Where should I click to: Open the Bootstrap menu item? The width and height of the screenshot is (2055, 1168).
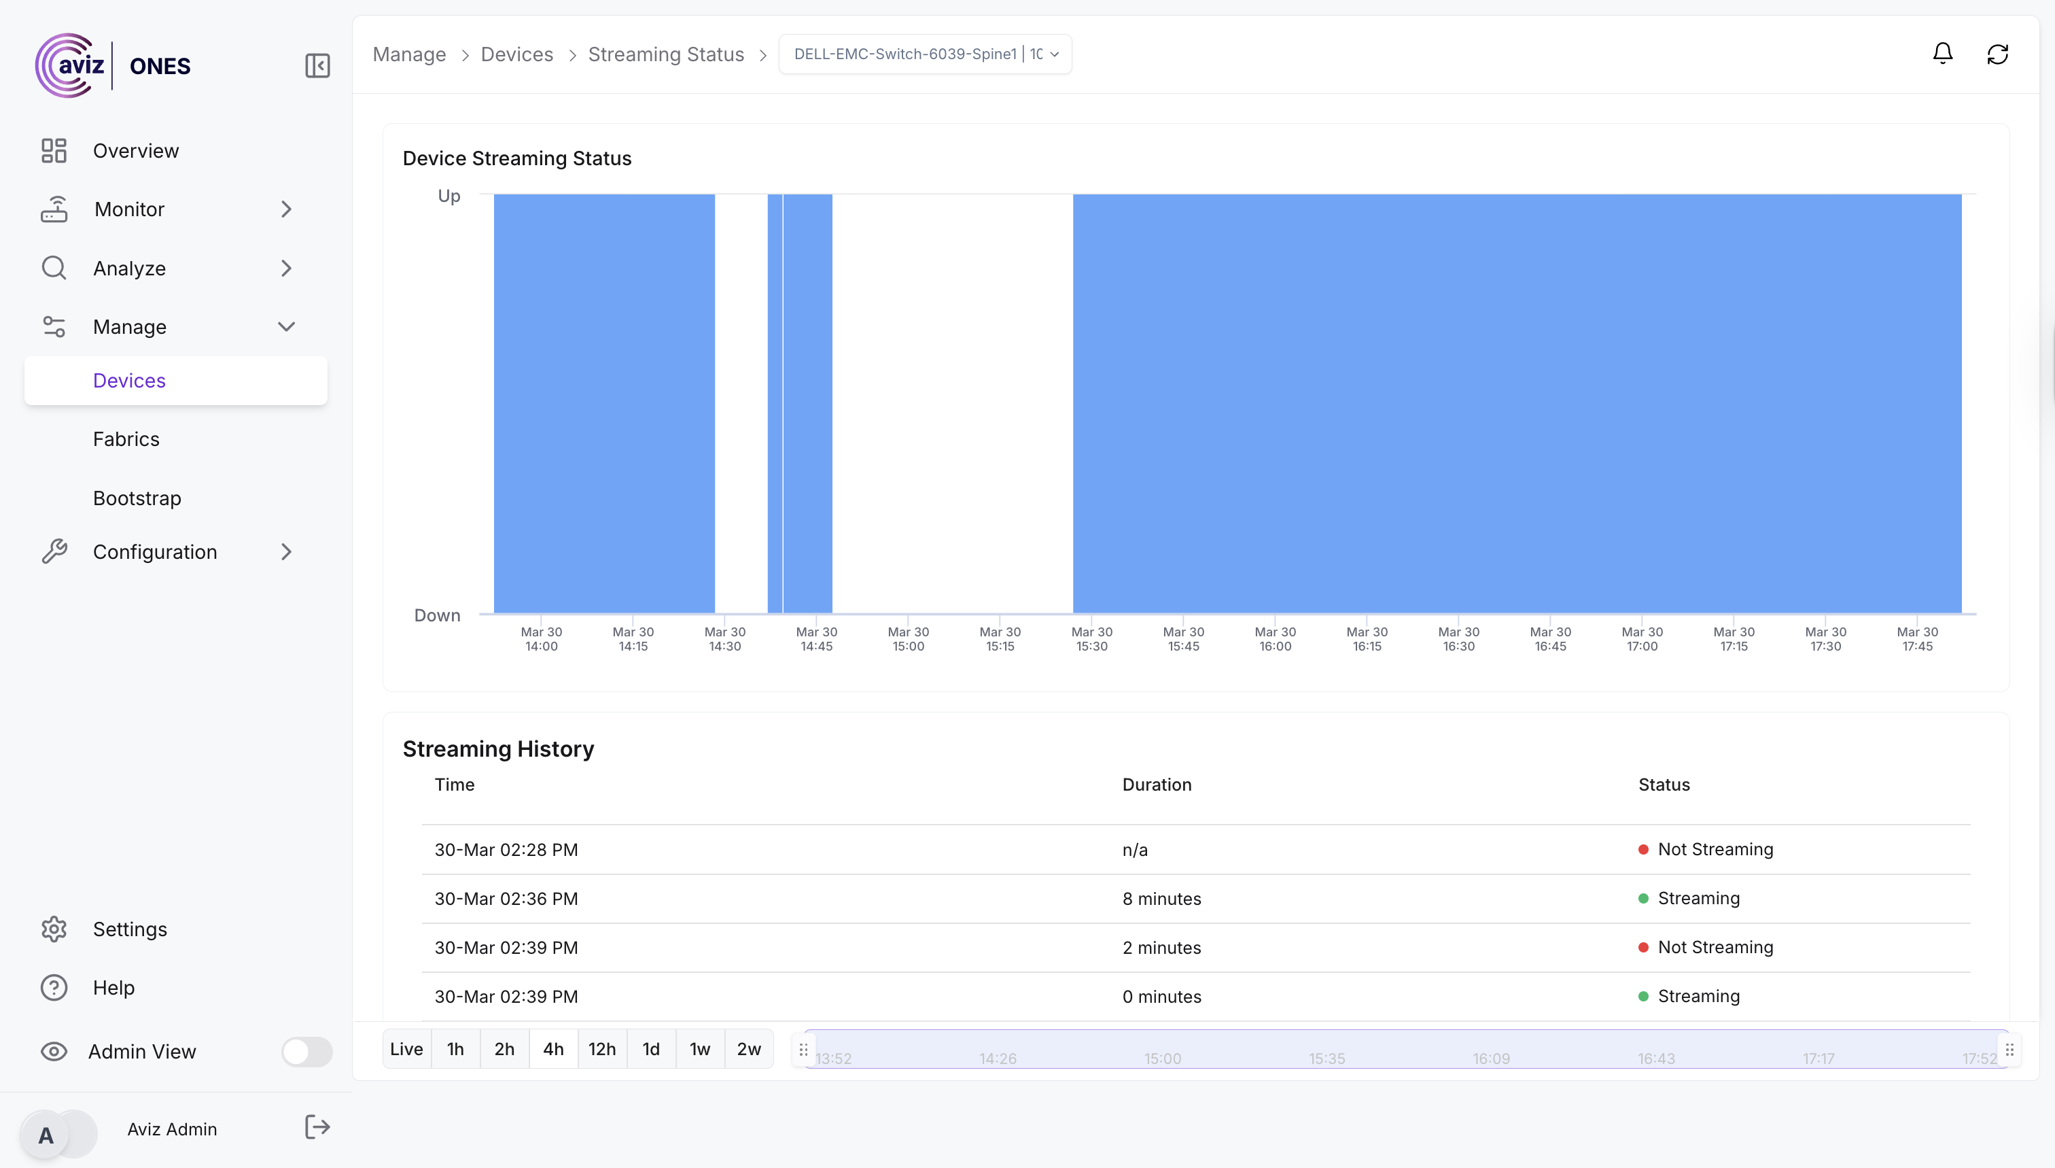[x=137, y=498]
